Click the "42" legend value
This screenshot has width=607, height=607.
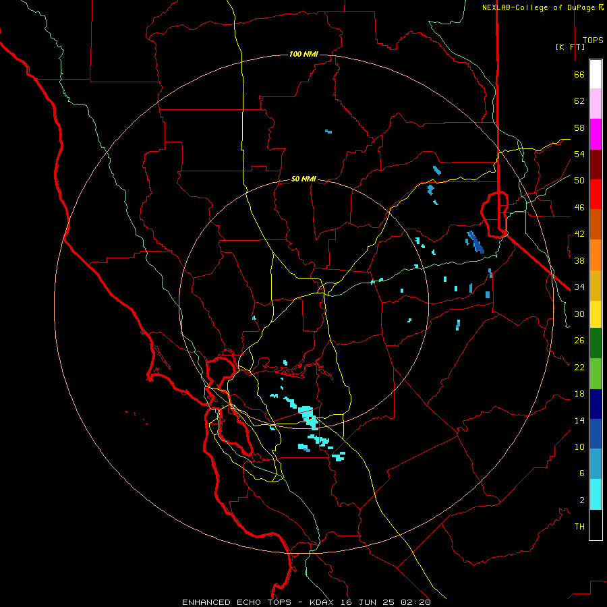(x=579, y=234)
